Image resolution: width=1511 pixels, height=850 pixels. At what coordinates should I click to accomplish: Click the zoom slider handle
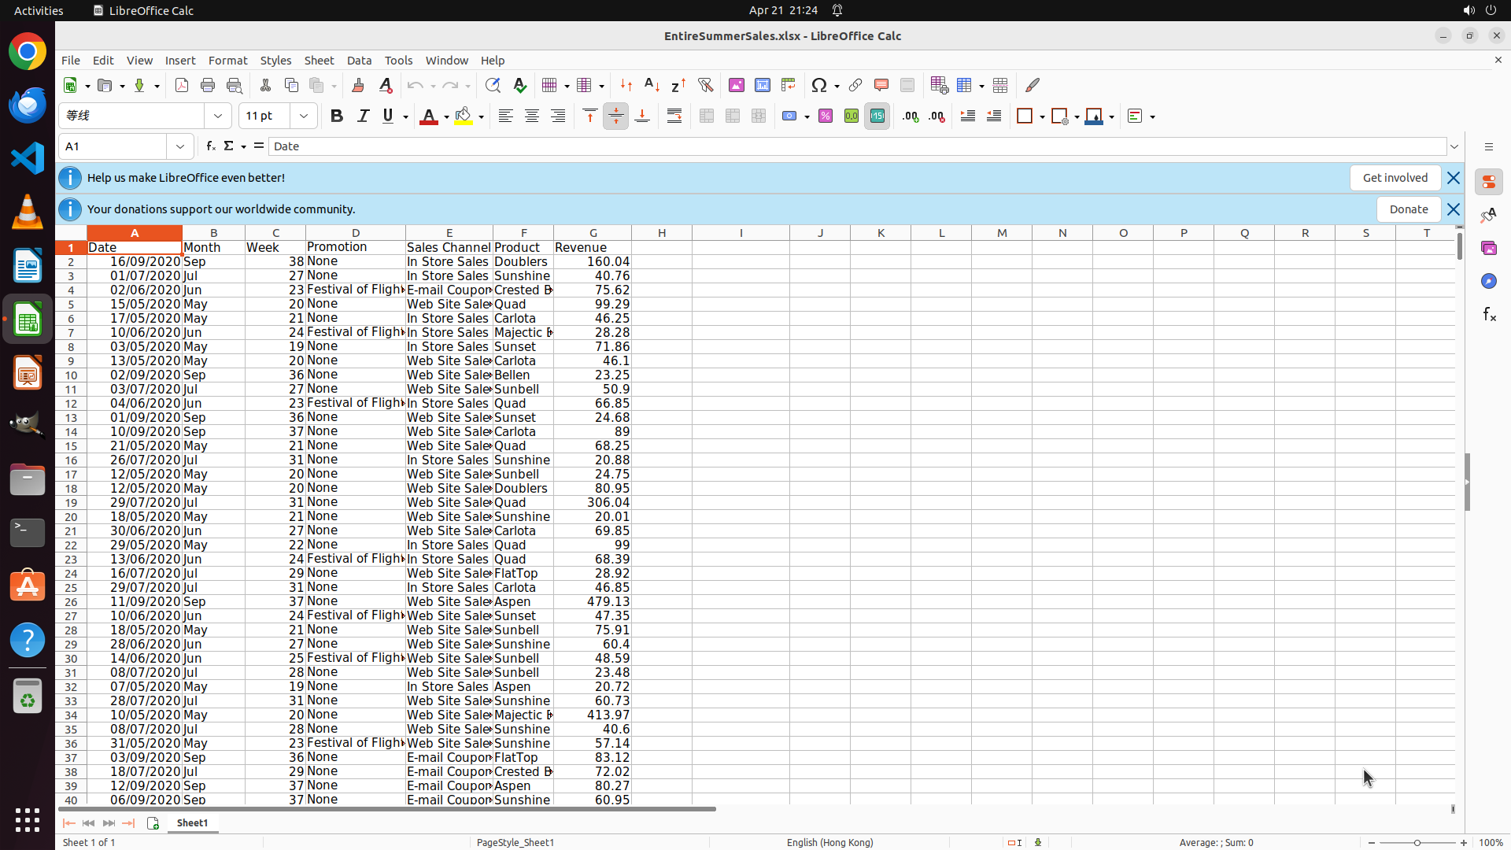coord(1417,842)
